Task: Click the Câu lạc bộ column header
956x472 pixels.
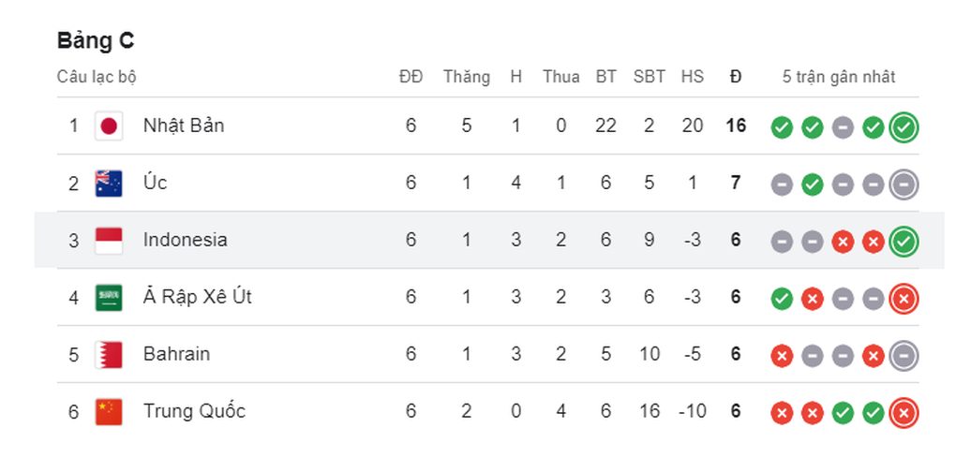Action: coord(97,78)
